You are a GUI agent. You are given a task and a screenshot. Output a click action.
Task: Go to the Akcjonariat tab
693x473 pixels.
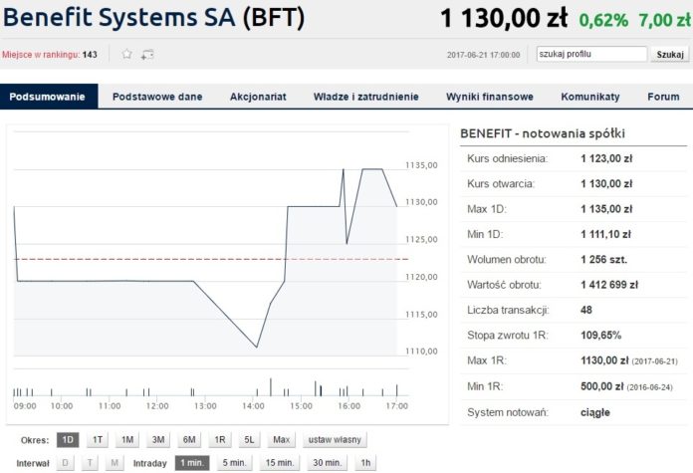258,97
